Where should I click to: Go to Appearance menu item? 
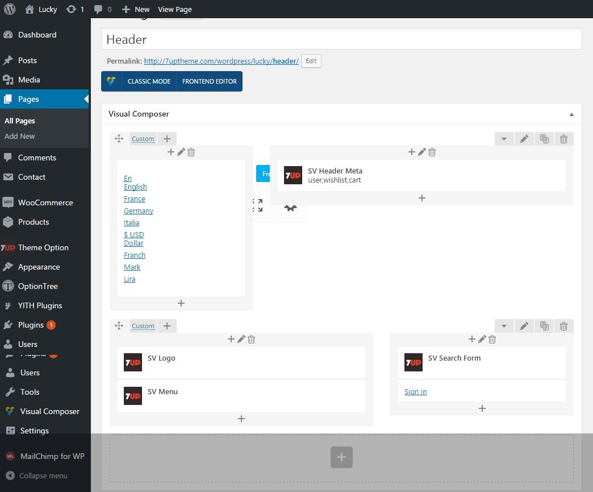pos(39,267)
